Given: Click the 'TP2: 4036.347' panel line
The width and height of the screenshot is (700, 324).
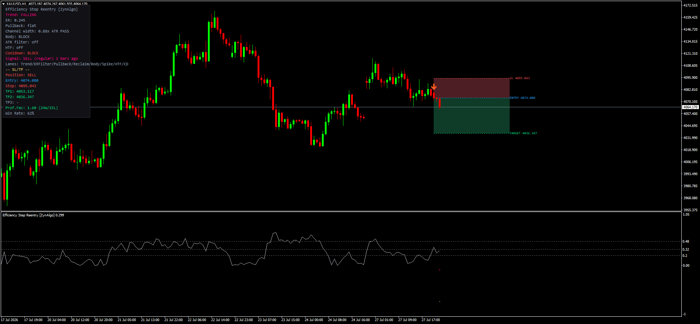Looking at the screenshot, I should tap(20, 97).
